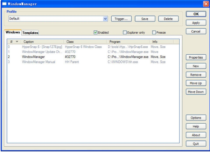
Task: Click the Move Up button
Action: click(x=196, y=83)
